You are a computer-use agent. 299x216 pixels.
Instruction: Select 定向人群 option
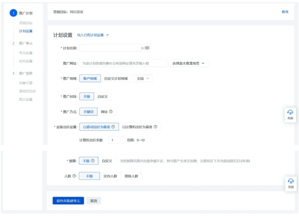click(x=110, y=176)
